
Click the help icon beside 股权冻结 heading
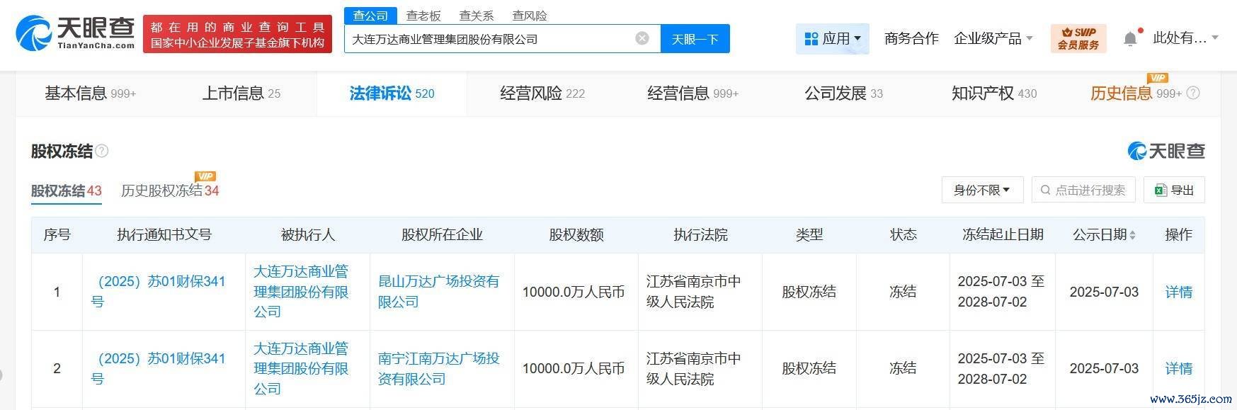102,151
